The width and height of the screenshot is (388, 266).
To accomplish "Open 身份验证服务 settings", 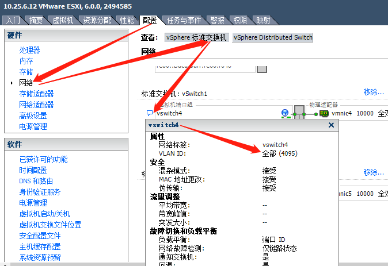I will tap(40, 192).
